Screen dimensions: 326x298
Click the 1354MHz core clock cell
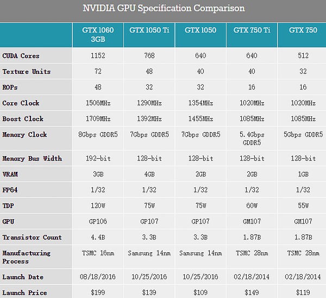click(200, 103)
